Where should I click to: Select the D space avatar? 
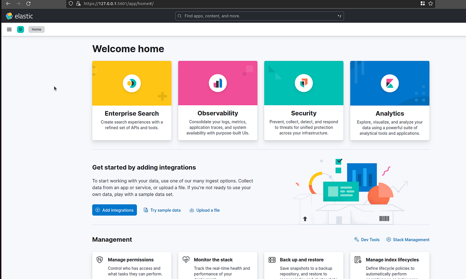click(20, 29)
